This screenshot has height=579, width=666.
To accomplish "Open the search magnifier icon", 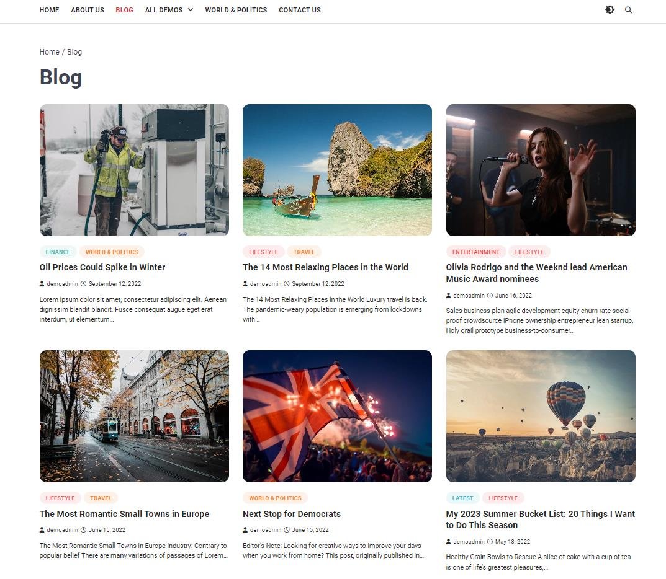I will pos(628,10).
